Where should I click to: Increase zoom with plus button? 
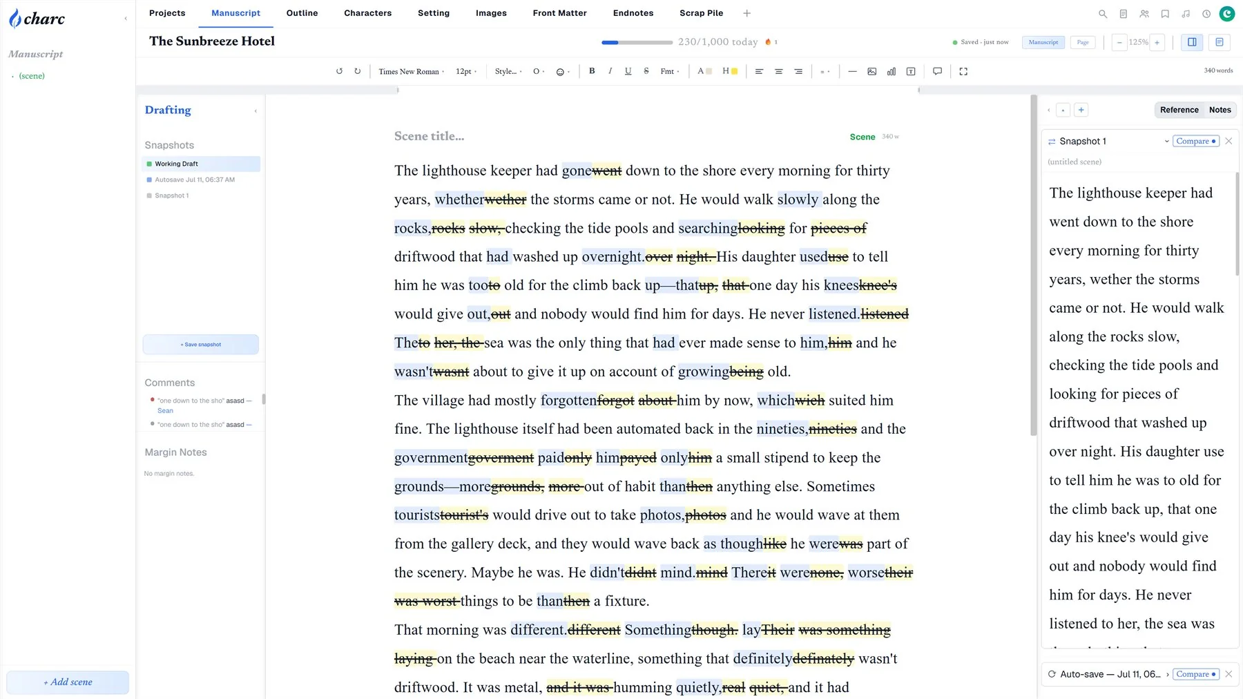(1157, 42)
